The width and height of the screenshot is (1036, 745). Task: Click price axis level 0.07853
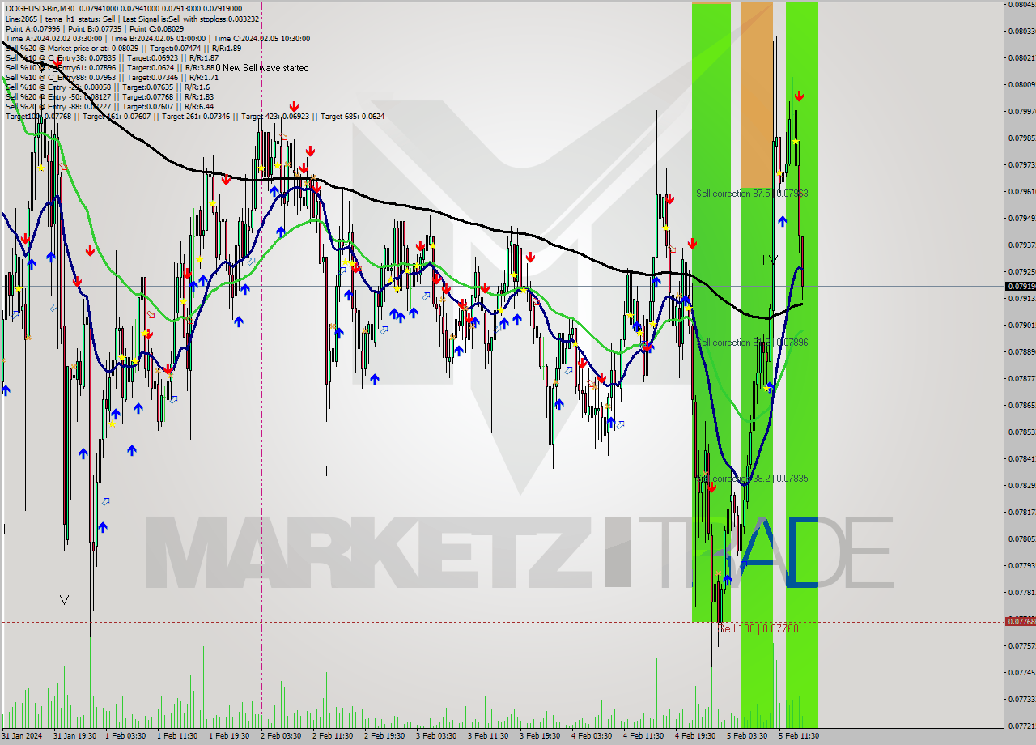click(x=1021, y=432)
